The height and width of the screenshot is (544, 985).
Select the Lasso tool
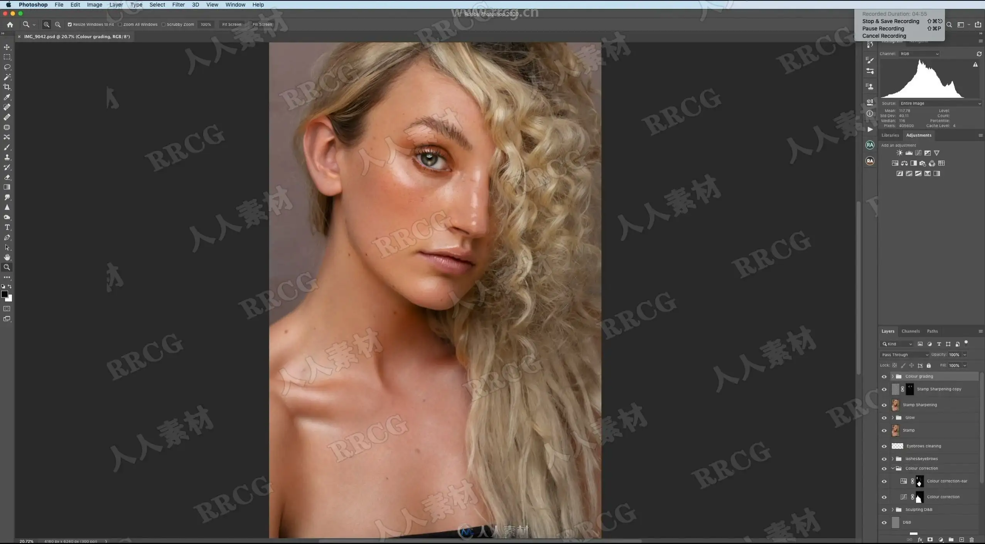coord(7,67)
